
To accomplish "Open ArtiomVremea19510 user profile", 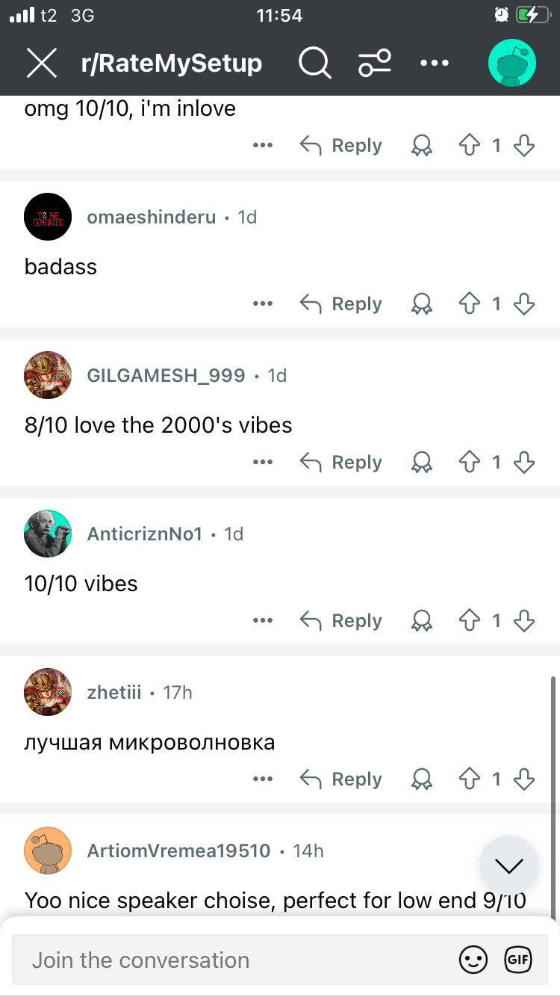I will pos(179,851).
